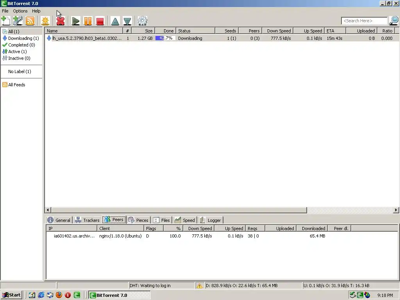Sort peers by IP column header

click(x=72, y=229)
